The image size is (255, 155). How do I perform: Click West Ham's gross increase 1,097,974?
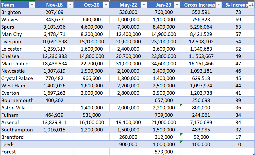(201, 86)
